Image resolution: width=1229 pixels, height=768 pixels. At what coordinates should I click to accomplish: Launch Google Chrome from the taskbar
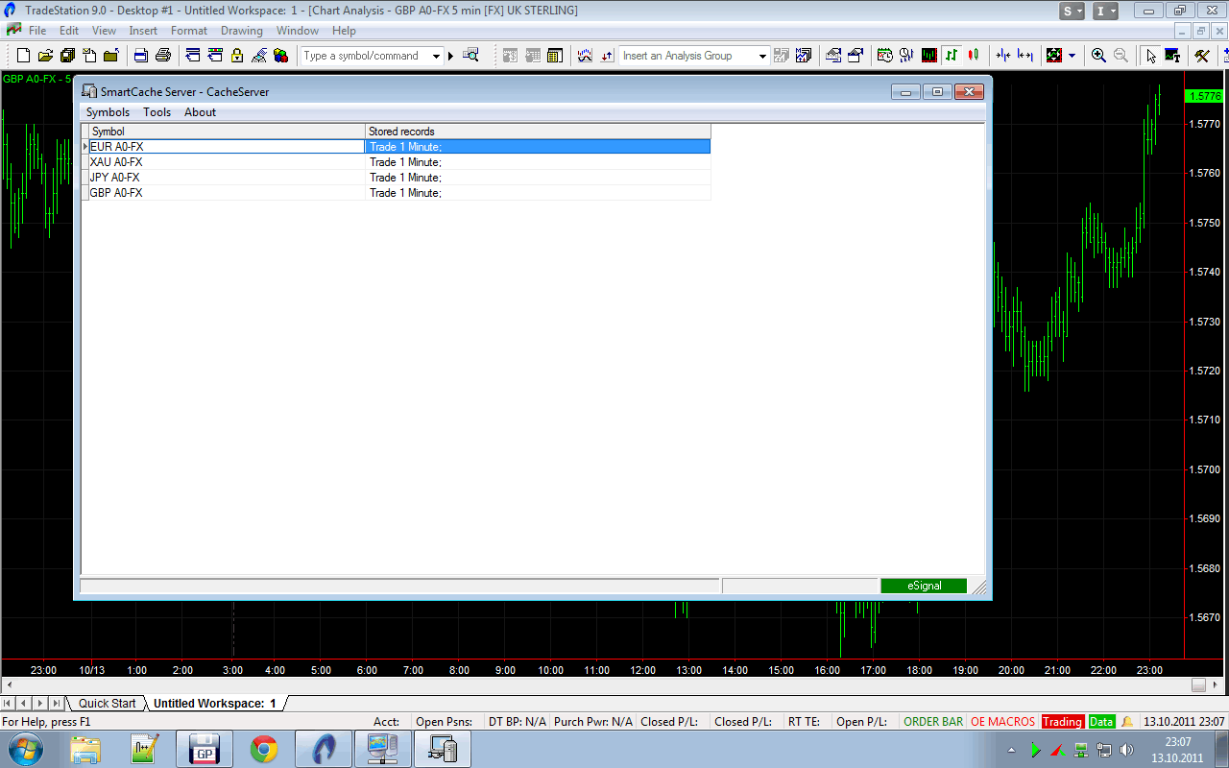point(264,749)
